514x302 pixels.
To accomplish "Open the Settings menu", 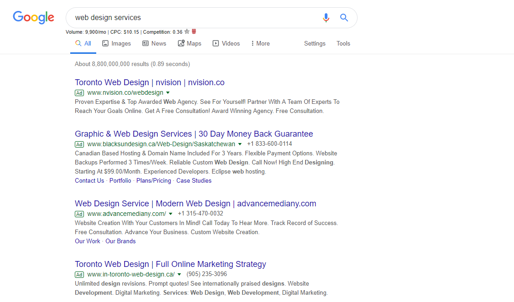I will pos(315,44).
